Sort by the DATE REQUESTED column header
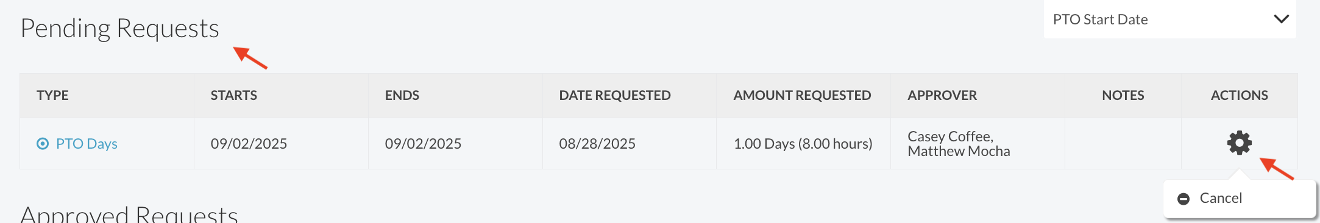1320x223 pixels. 615,95
